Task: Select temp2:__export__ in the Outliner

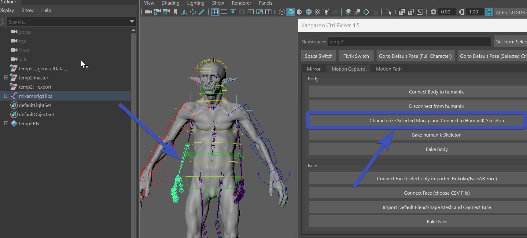Action: pos(37,87)
